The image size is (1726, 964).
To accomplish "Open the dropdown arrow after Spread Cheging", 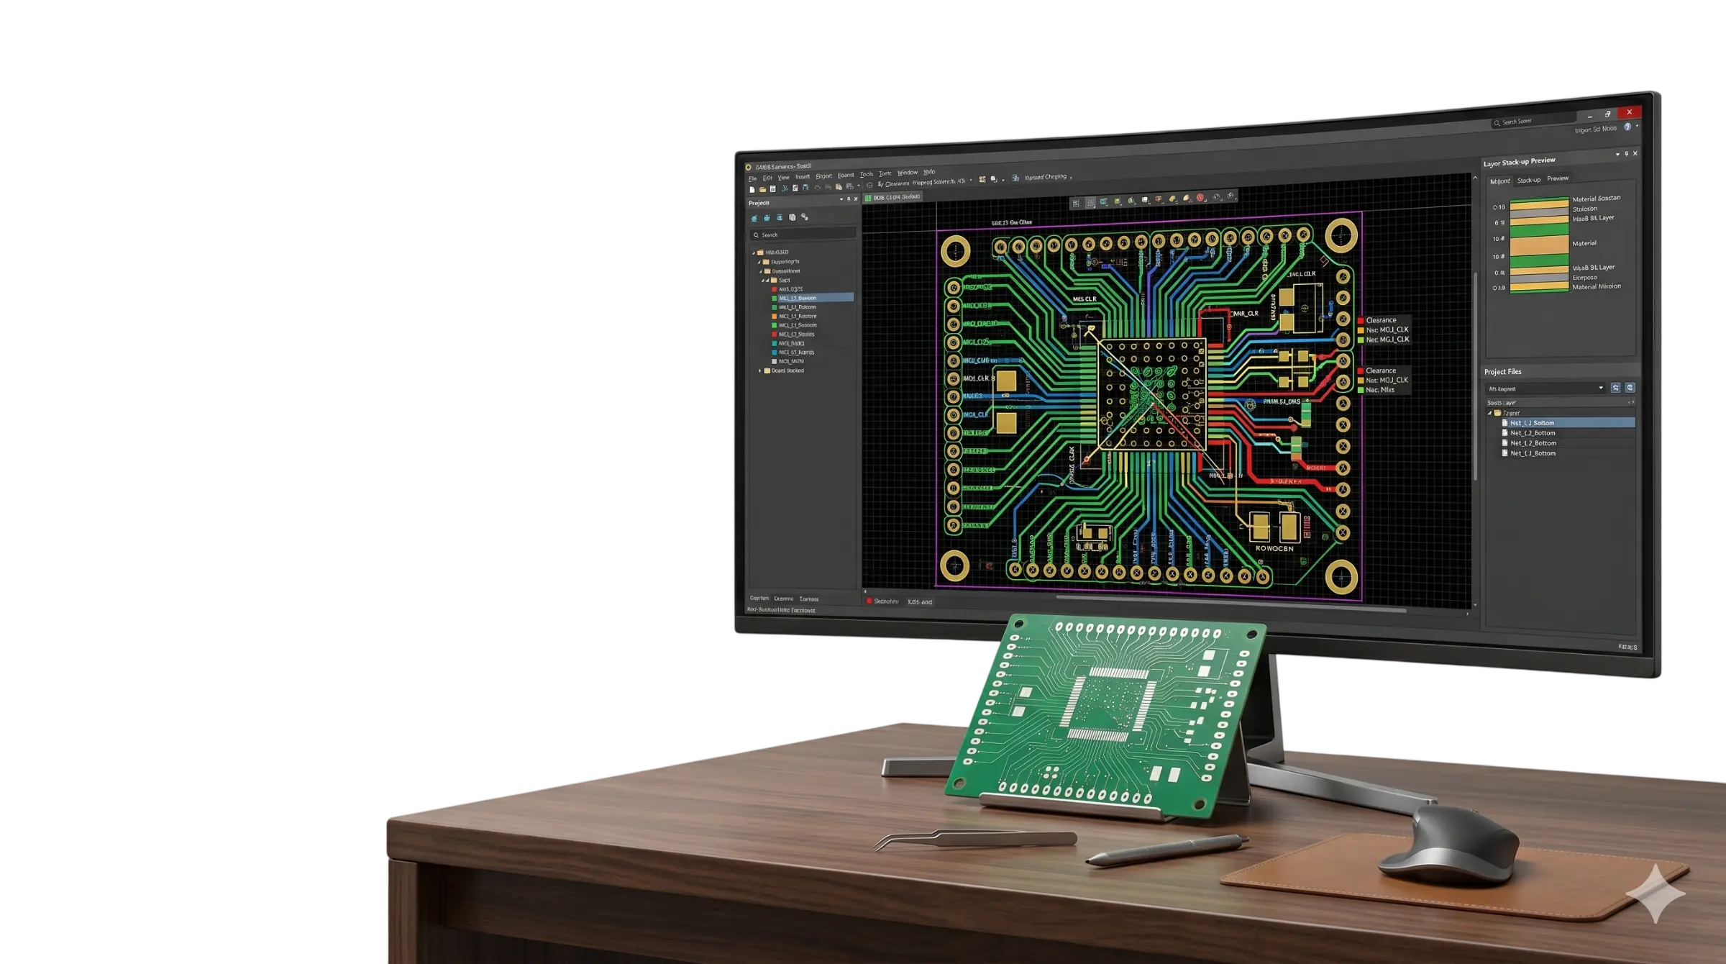I will click(x=1071, y=178).
